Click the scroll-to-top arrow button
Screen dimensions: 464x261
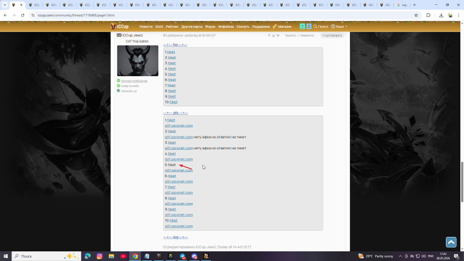click(x=451, y=242)
